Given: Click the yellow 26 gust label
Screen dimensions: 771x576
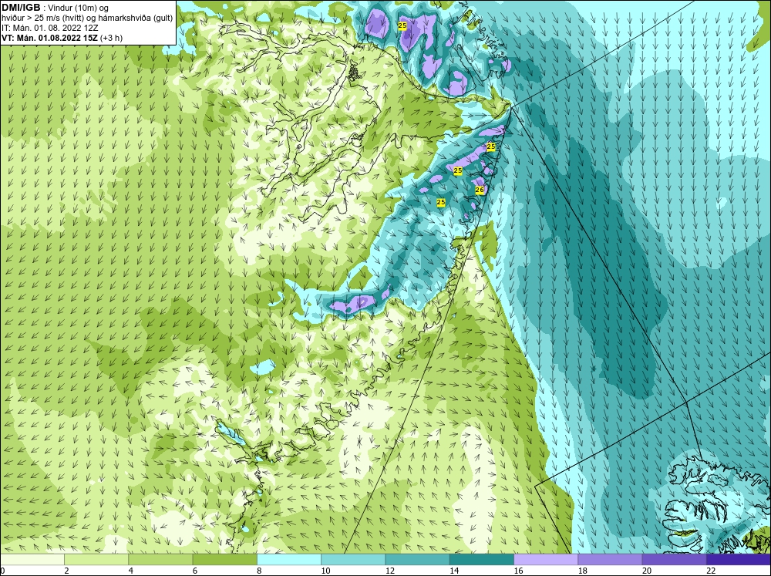Looking at the screenshot, I should point(480,190).
